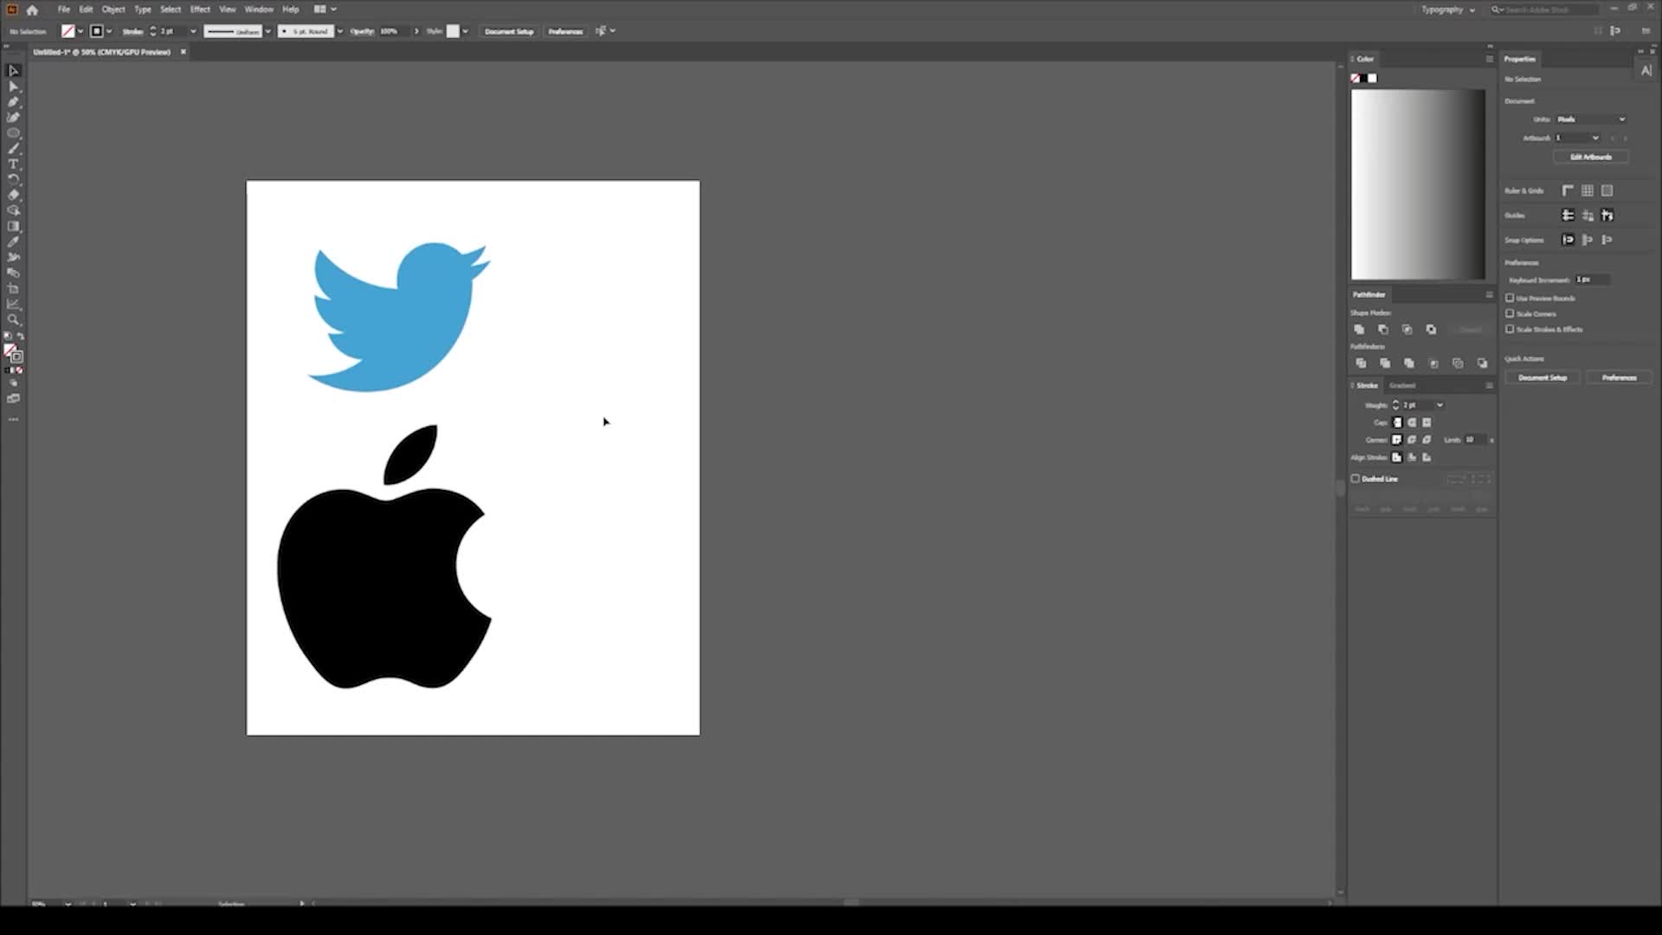The height and width of the screenshot is (935, 1662).
Task: Toggle Smart Guides option
Action: [x=1607, y=216]
